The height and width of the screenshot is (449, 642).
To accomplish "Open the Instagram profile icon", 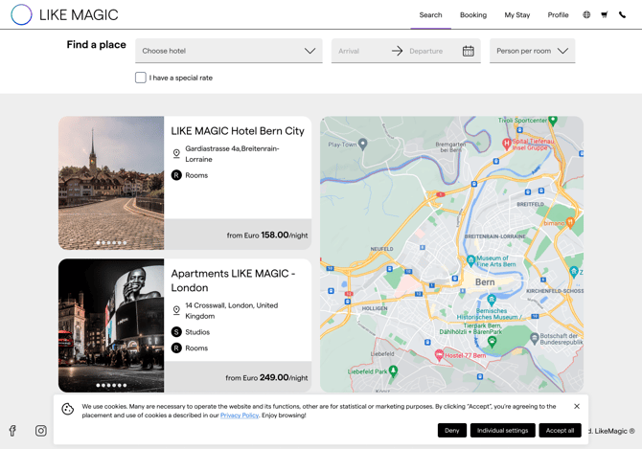I will point(41,431).
